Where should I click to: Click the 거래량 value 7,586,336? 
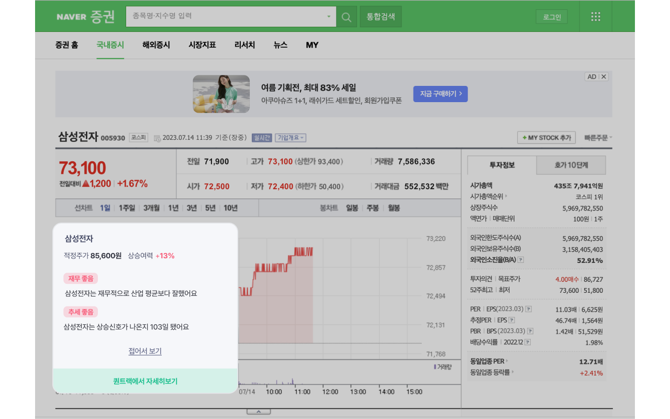(x=416, y=162)
